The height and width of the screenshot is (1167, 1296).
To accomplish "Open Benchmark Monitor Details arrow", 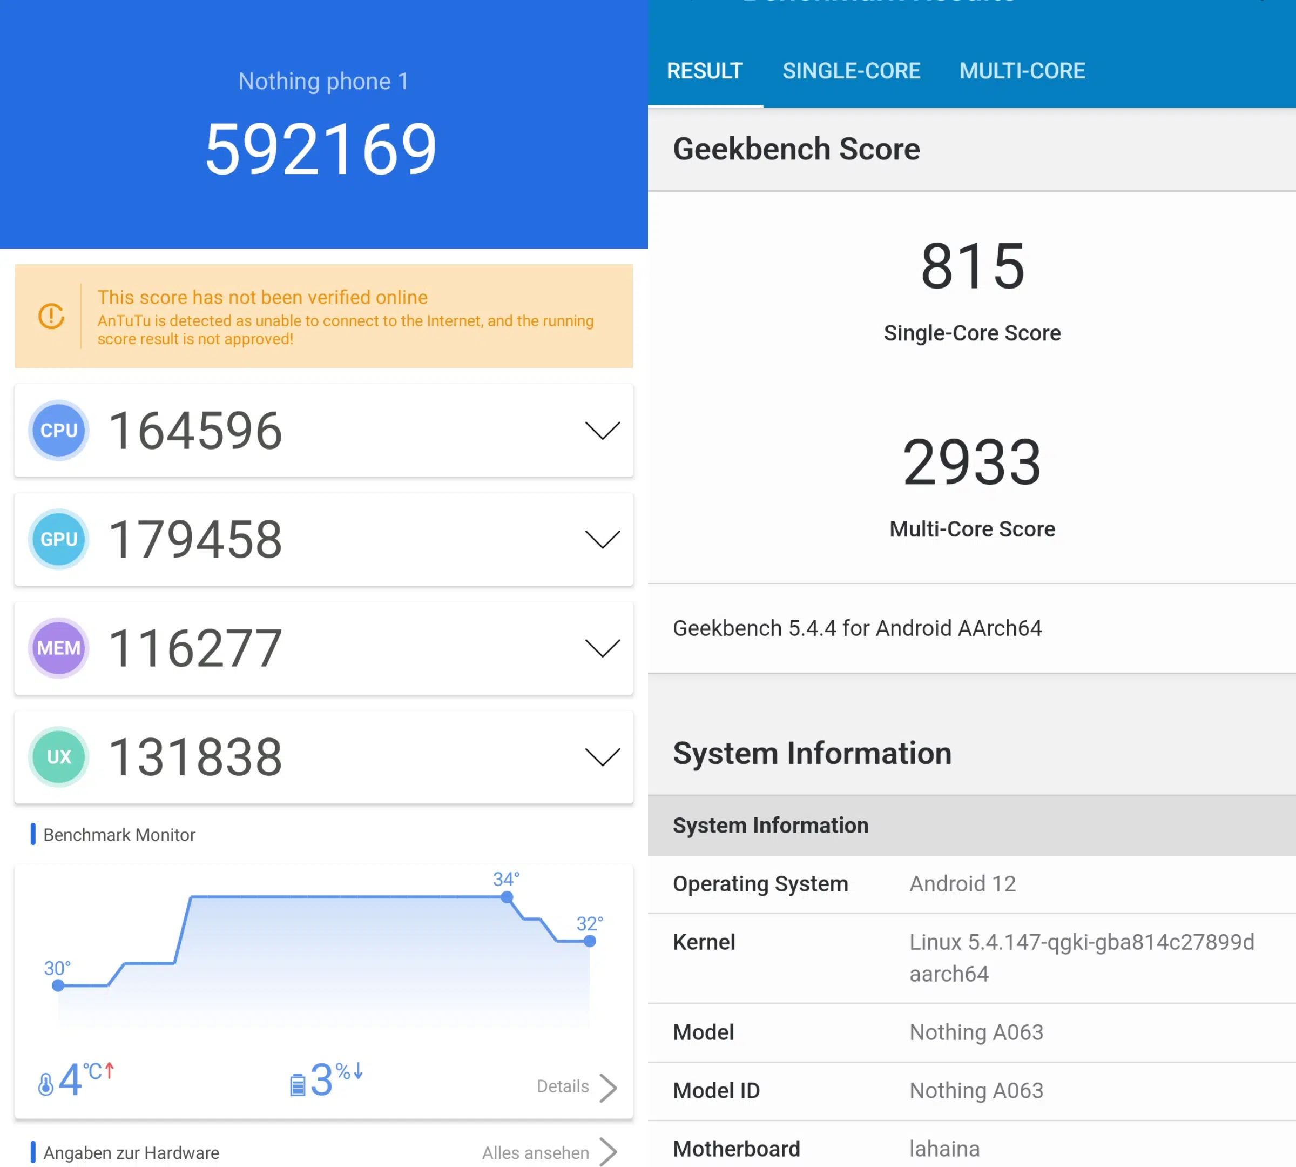I will coord(607,1088).
